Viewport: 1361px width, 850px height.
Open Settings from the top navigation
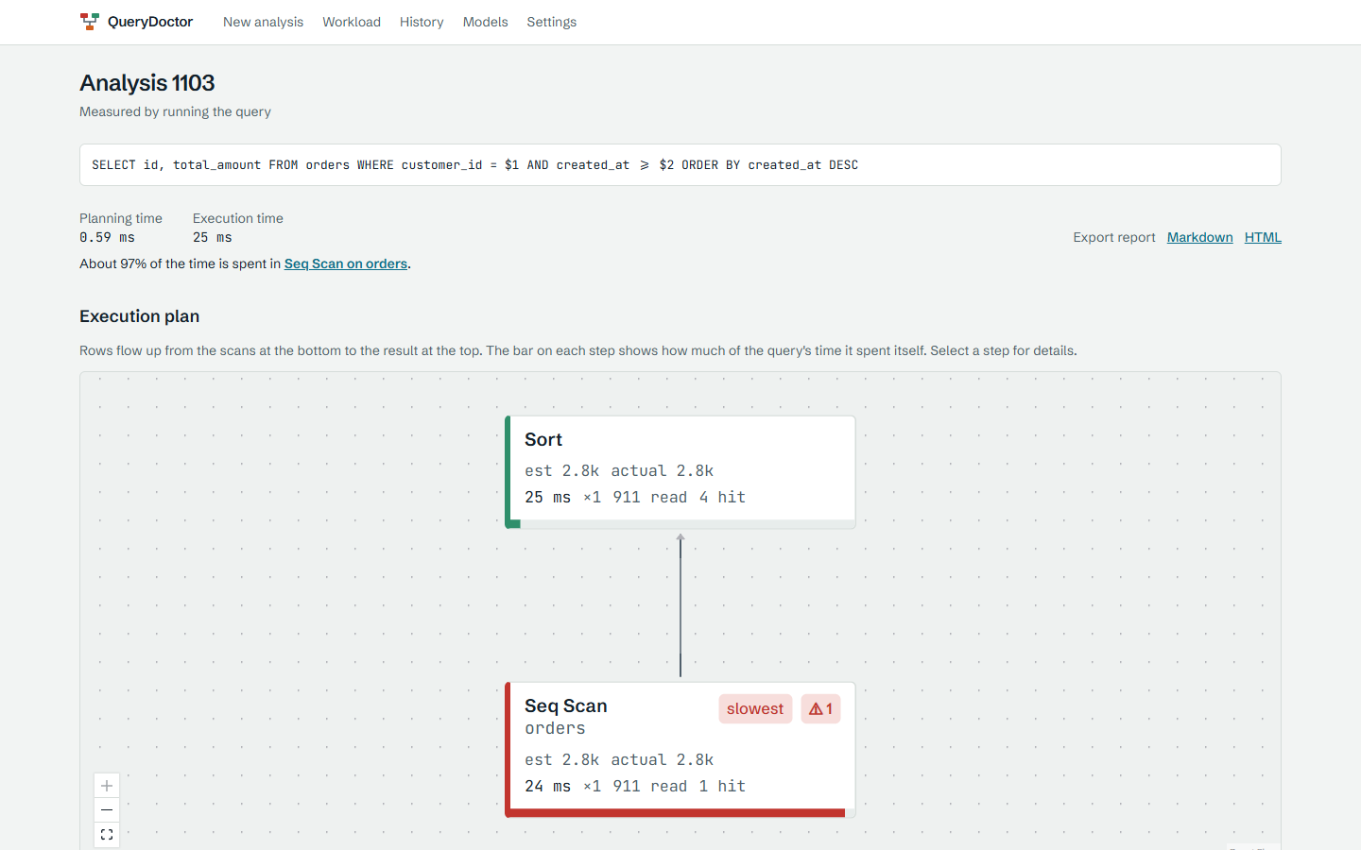point(551,22)
